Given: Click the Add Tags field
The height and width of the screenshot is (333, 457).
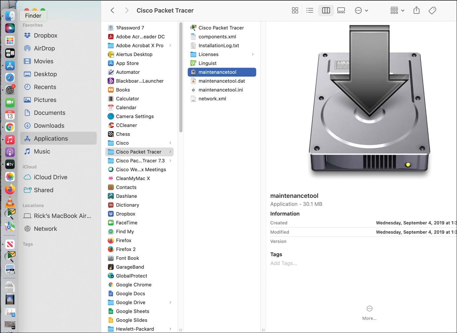Looking at the screenshot, I should click(x=284, y=263).
